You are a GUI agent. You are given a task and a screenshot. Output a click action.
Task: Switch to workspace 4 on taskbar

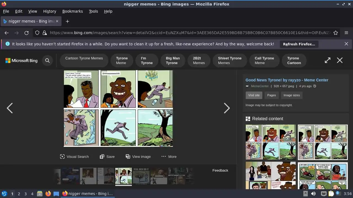tap(32, 194)
